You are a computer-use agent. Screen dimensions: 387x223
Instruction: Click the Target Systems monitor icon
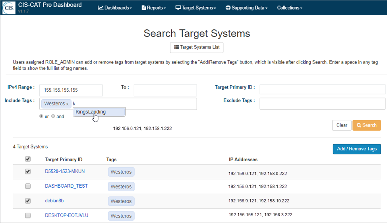(178, 8)
